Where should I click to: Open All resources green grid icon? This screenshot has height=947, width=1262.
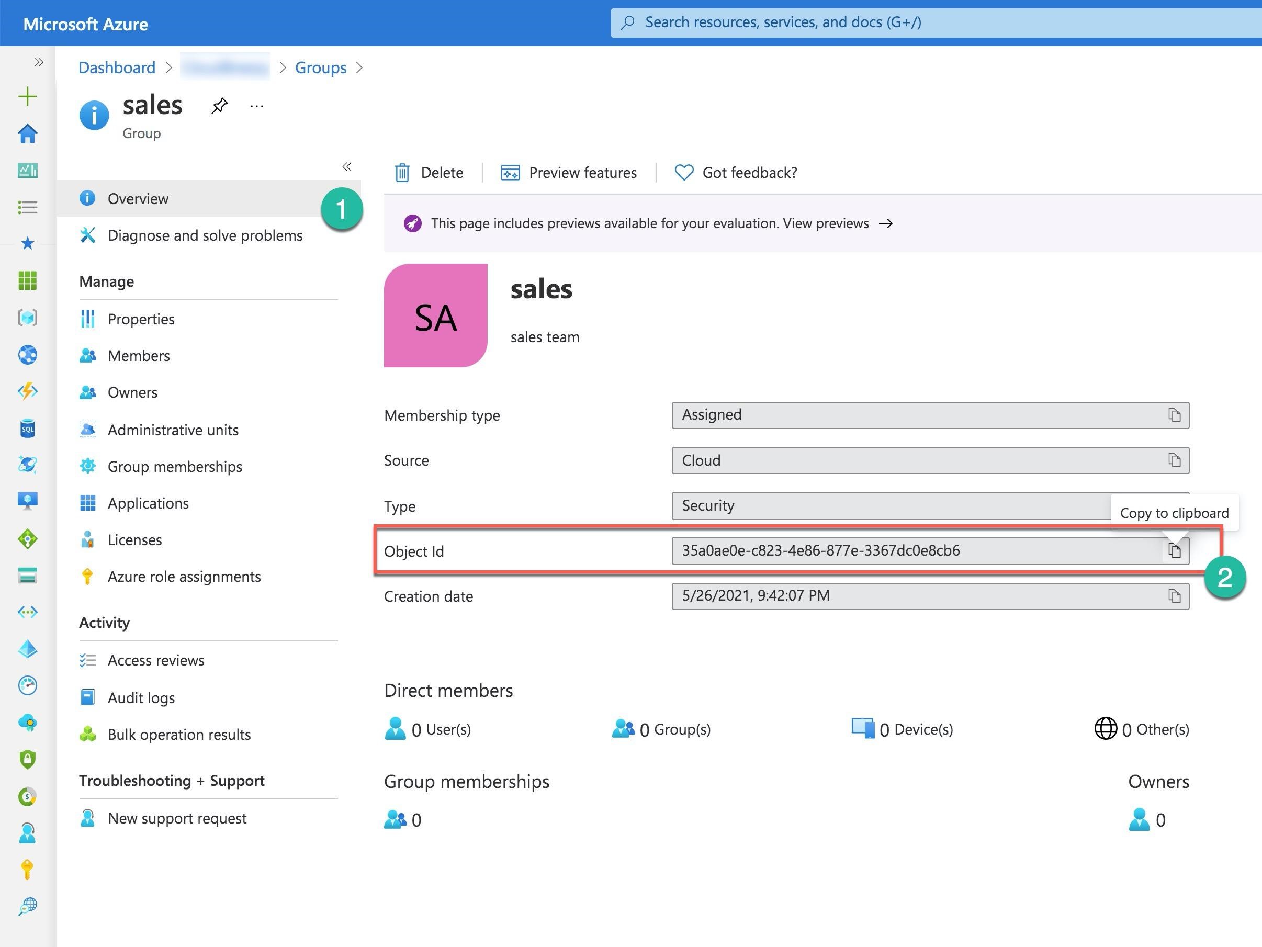pos(27,280)
